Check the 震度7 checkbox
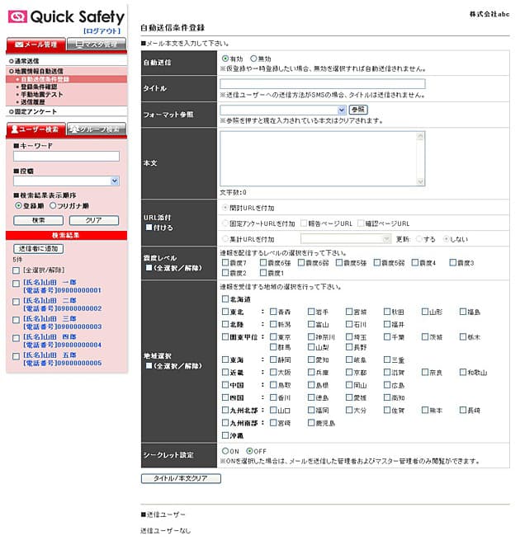Screen dimensions: 520x545 [226, 263]
